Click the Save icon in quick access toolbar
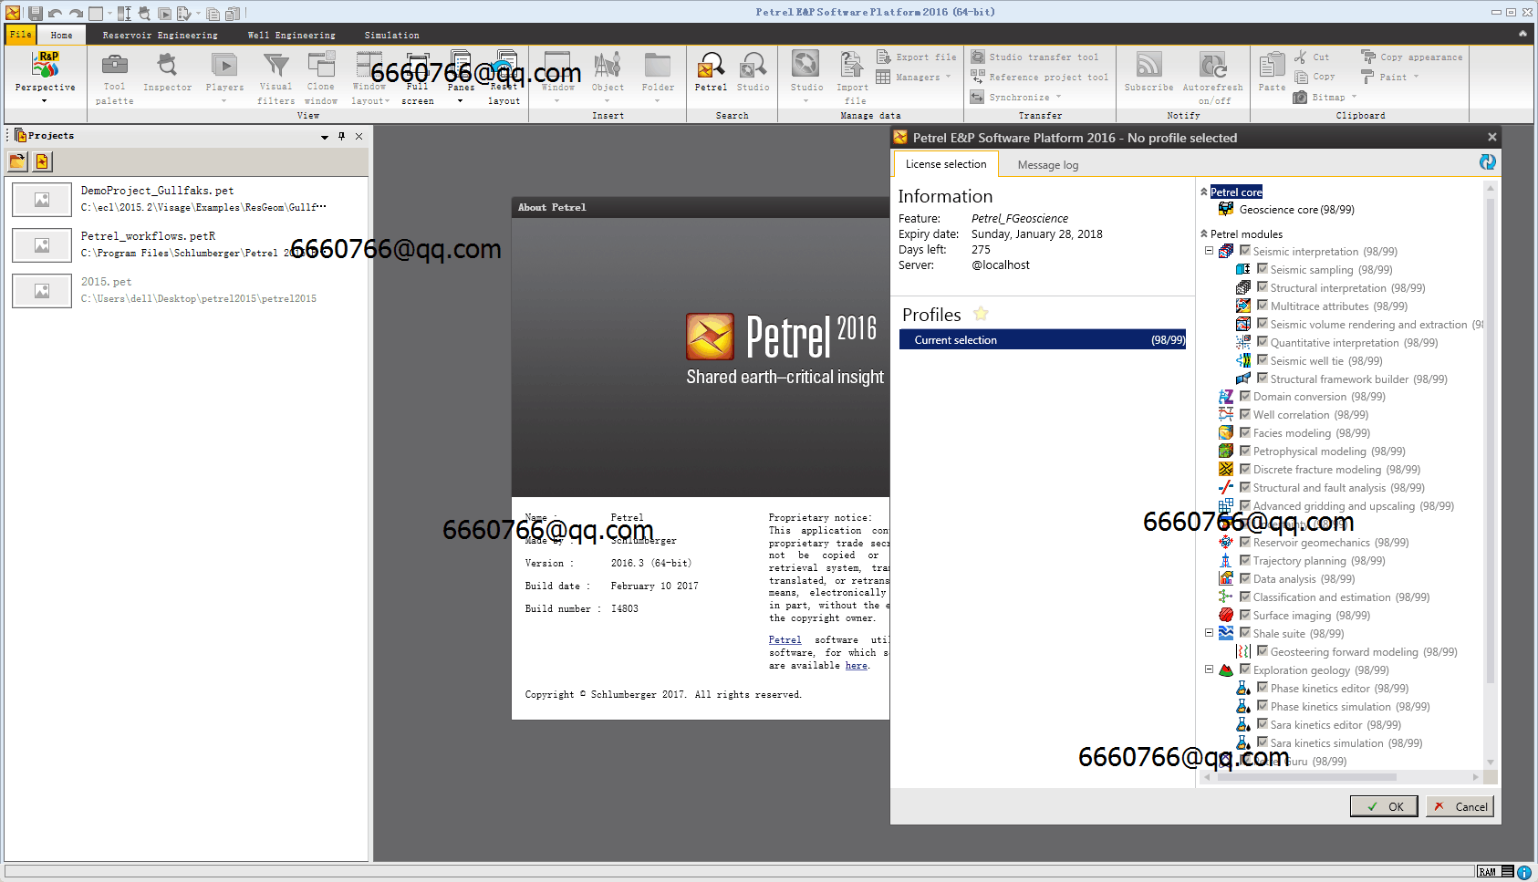This screenshot has width=1538, height=882. pyautogui.click(x=35, y=13)
